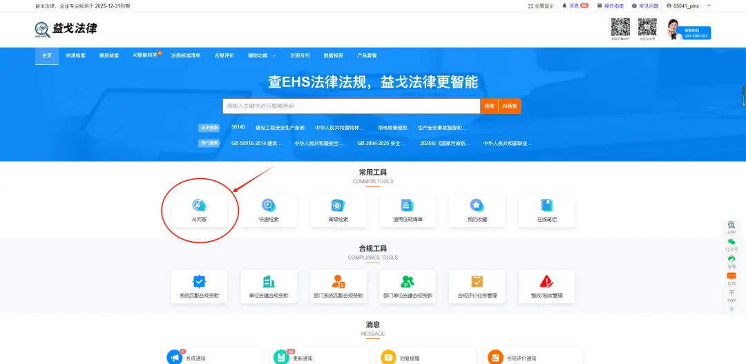Open 高级检索 in navigation bar
Screen dimensions: 746x364
coord(109,55)
